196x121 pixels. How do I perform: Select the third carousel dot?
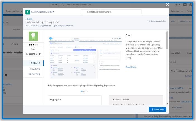point(86,91)
